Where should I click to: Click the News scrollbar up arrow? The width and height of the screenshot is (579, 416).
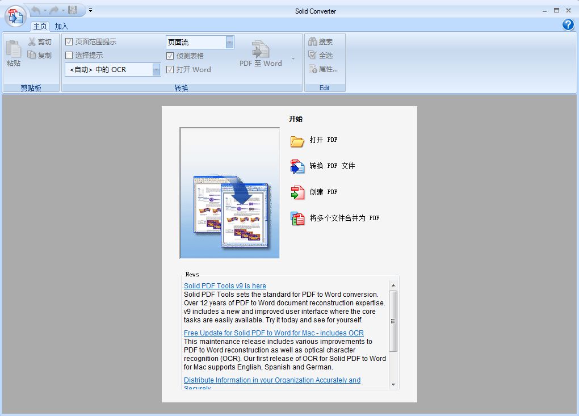393,285
